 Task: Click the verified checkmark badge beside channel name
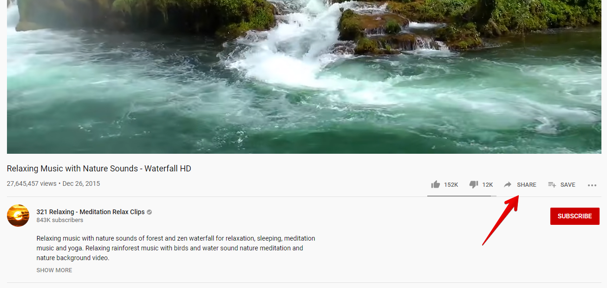[x=149, y=212]
